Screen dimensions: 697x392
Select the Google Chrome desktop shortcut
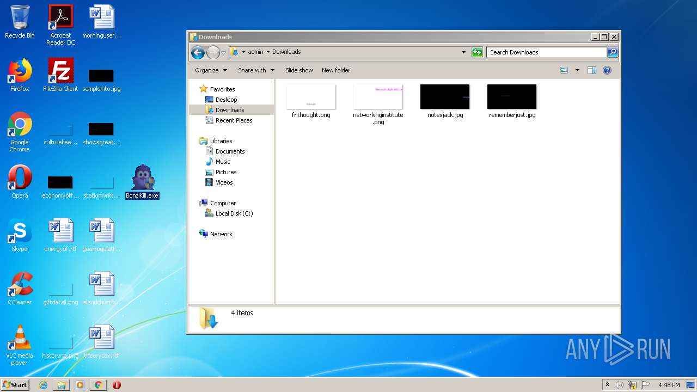pyautogui.click(x=20, y=132)
